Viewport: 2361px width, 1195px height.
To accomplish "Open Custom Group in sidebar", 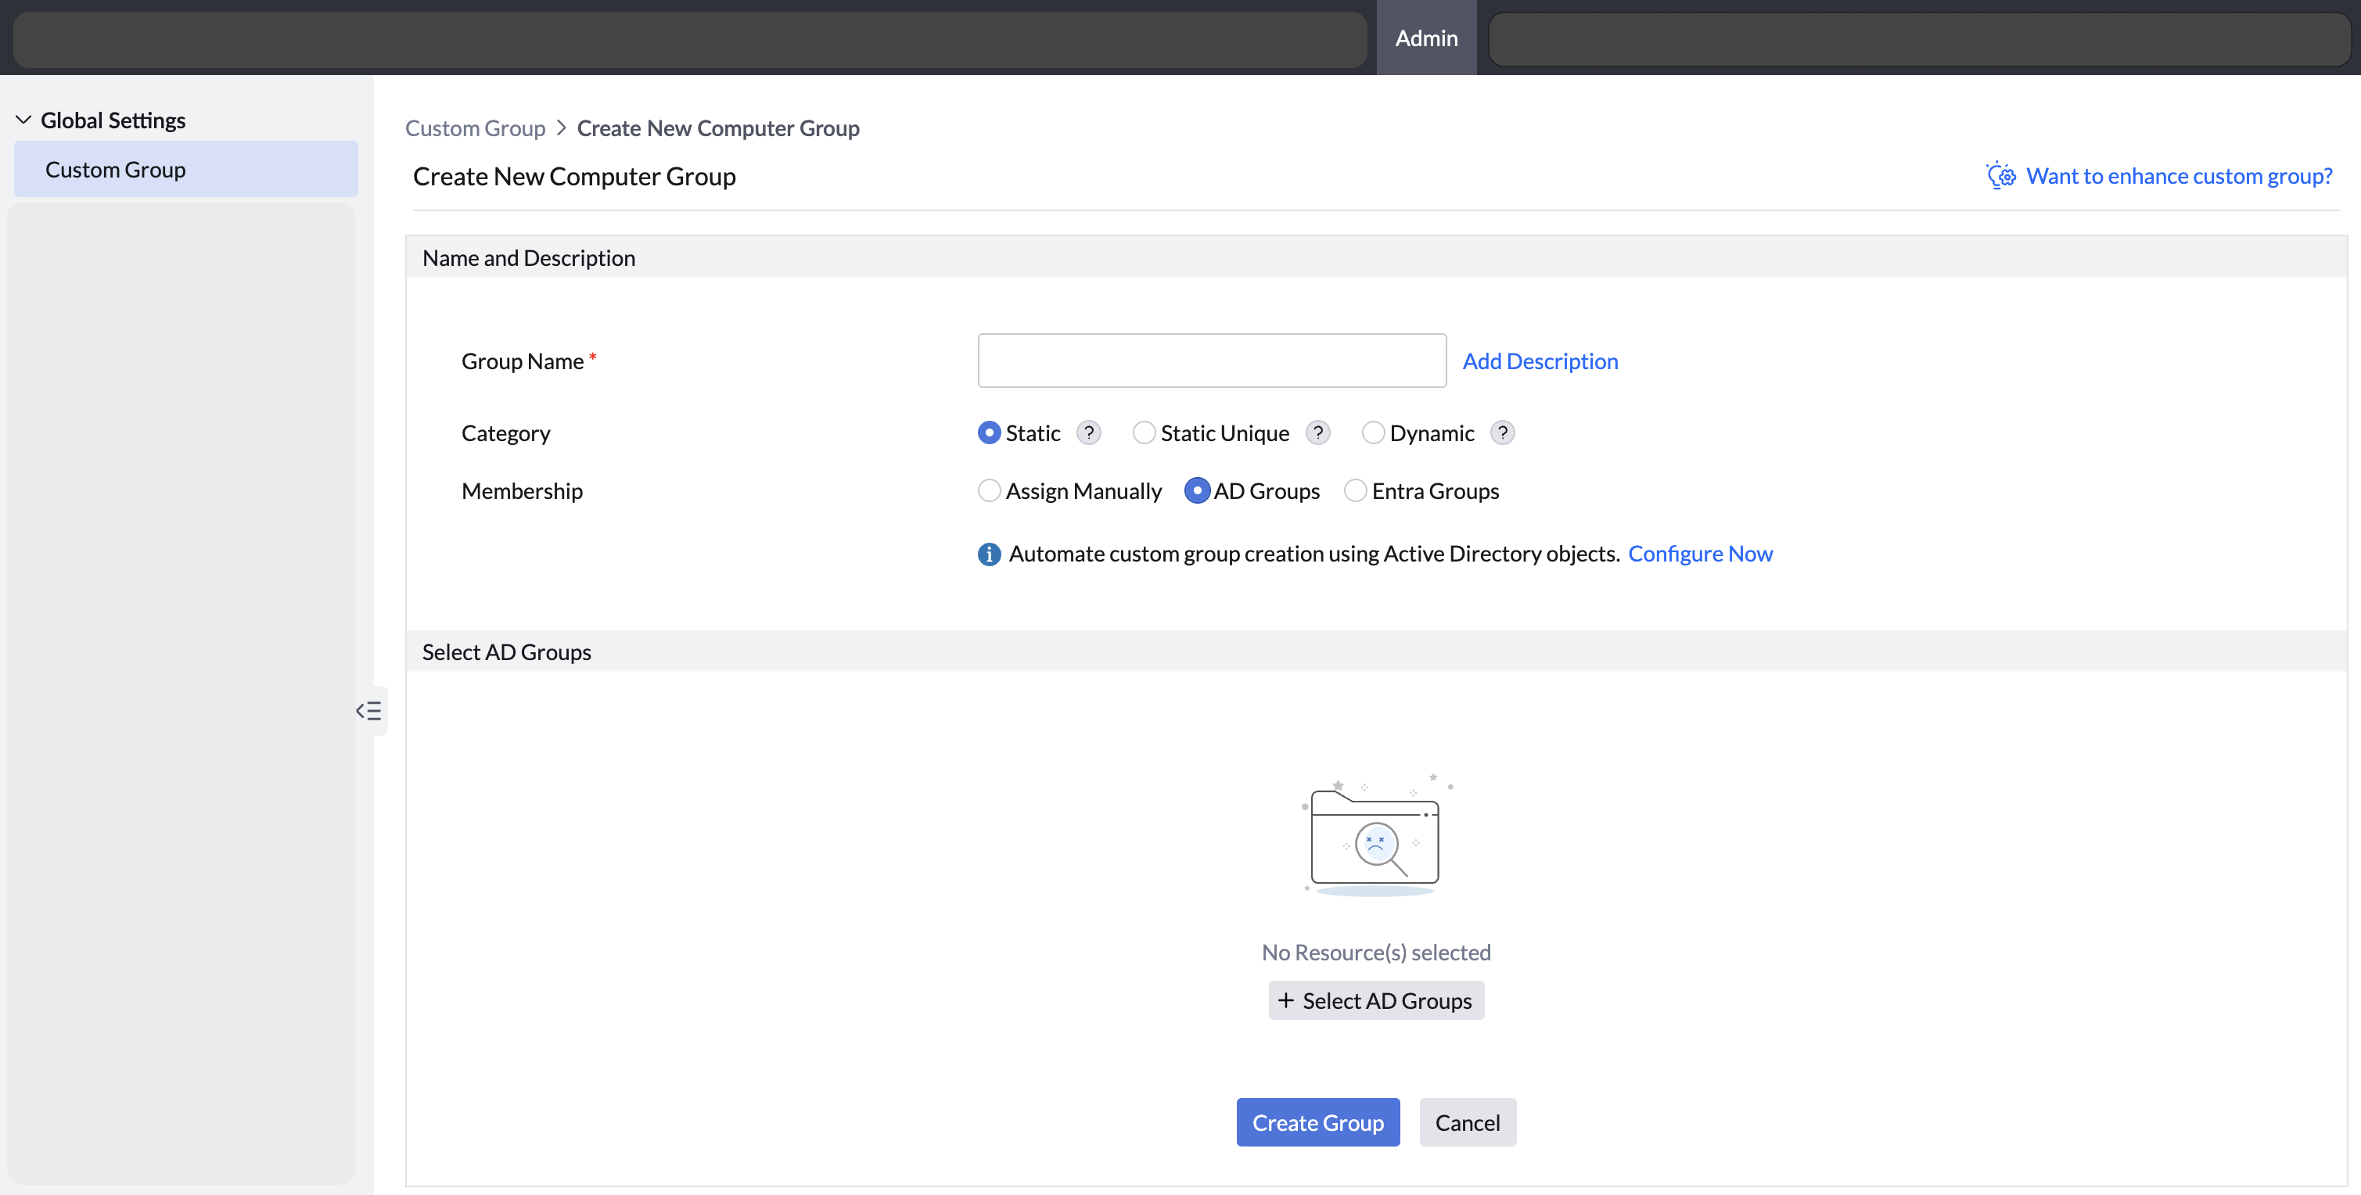I will [116, 170].
